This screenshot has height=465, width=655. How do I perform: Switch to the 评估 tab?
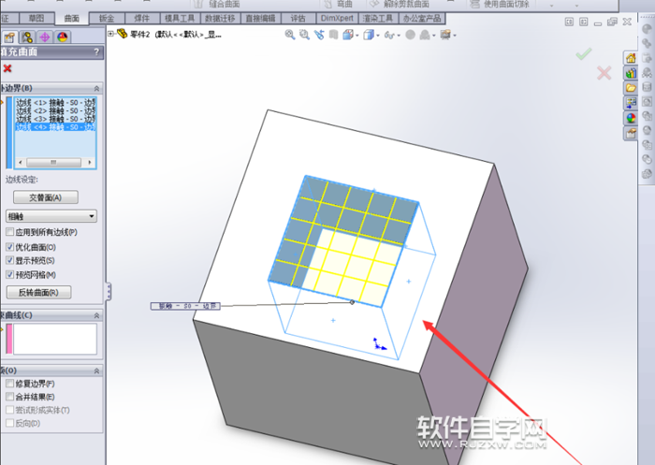pyautogui.click(x=298, y=19)
